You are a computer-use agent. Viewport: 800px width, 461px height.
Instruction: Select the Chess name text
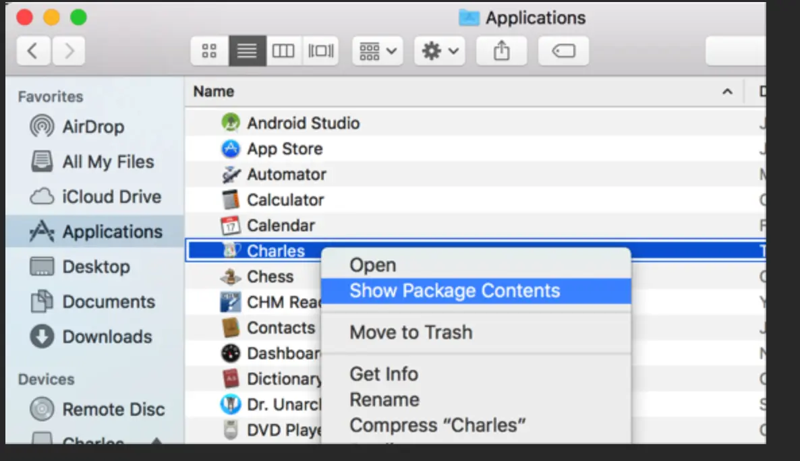pyautogui.click(x=270, y=276)
